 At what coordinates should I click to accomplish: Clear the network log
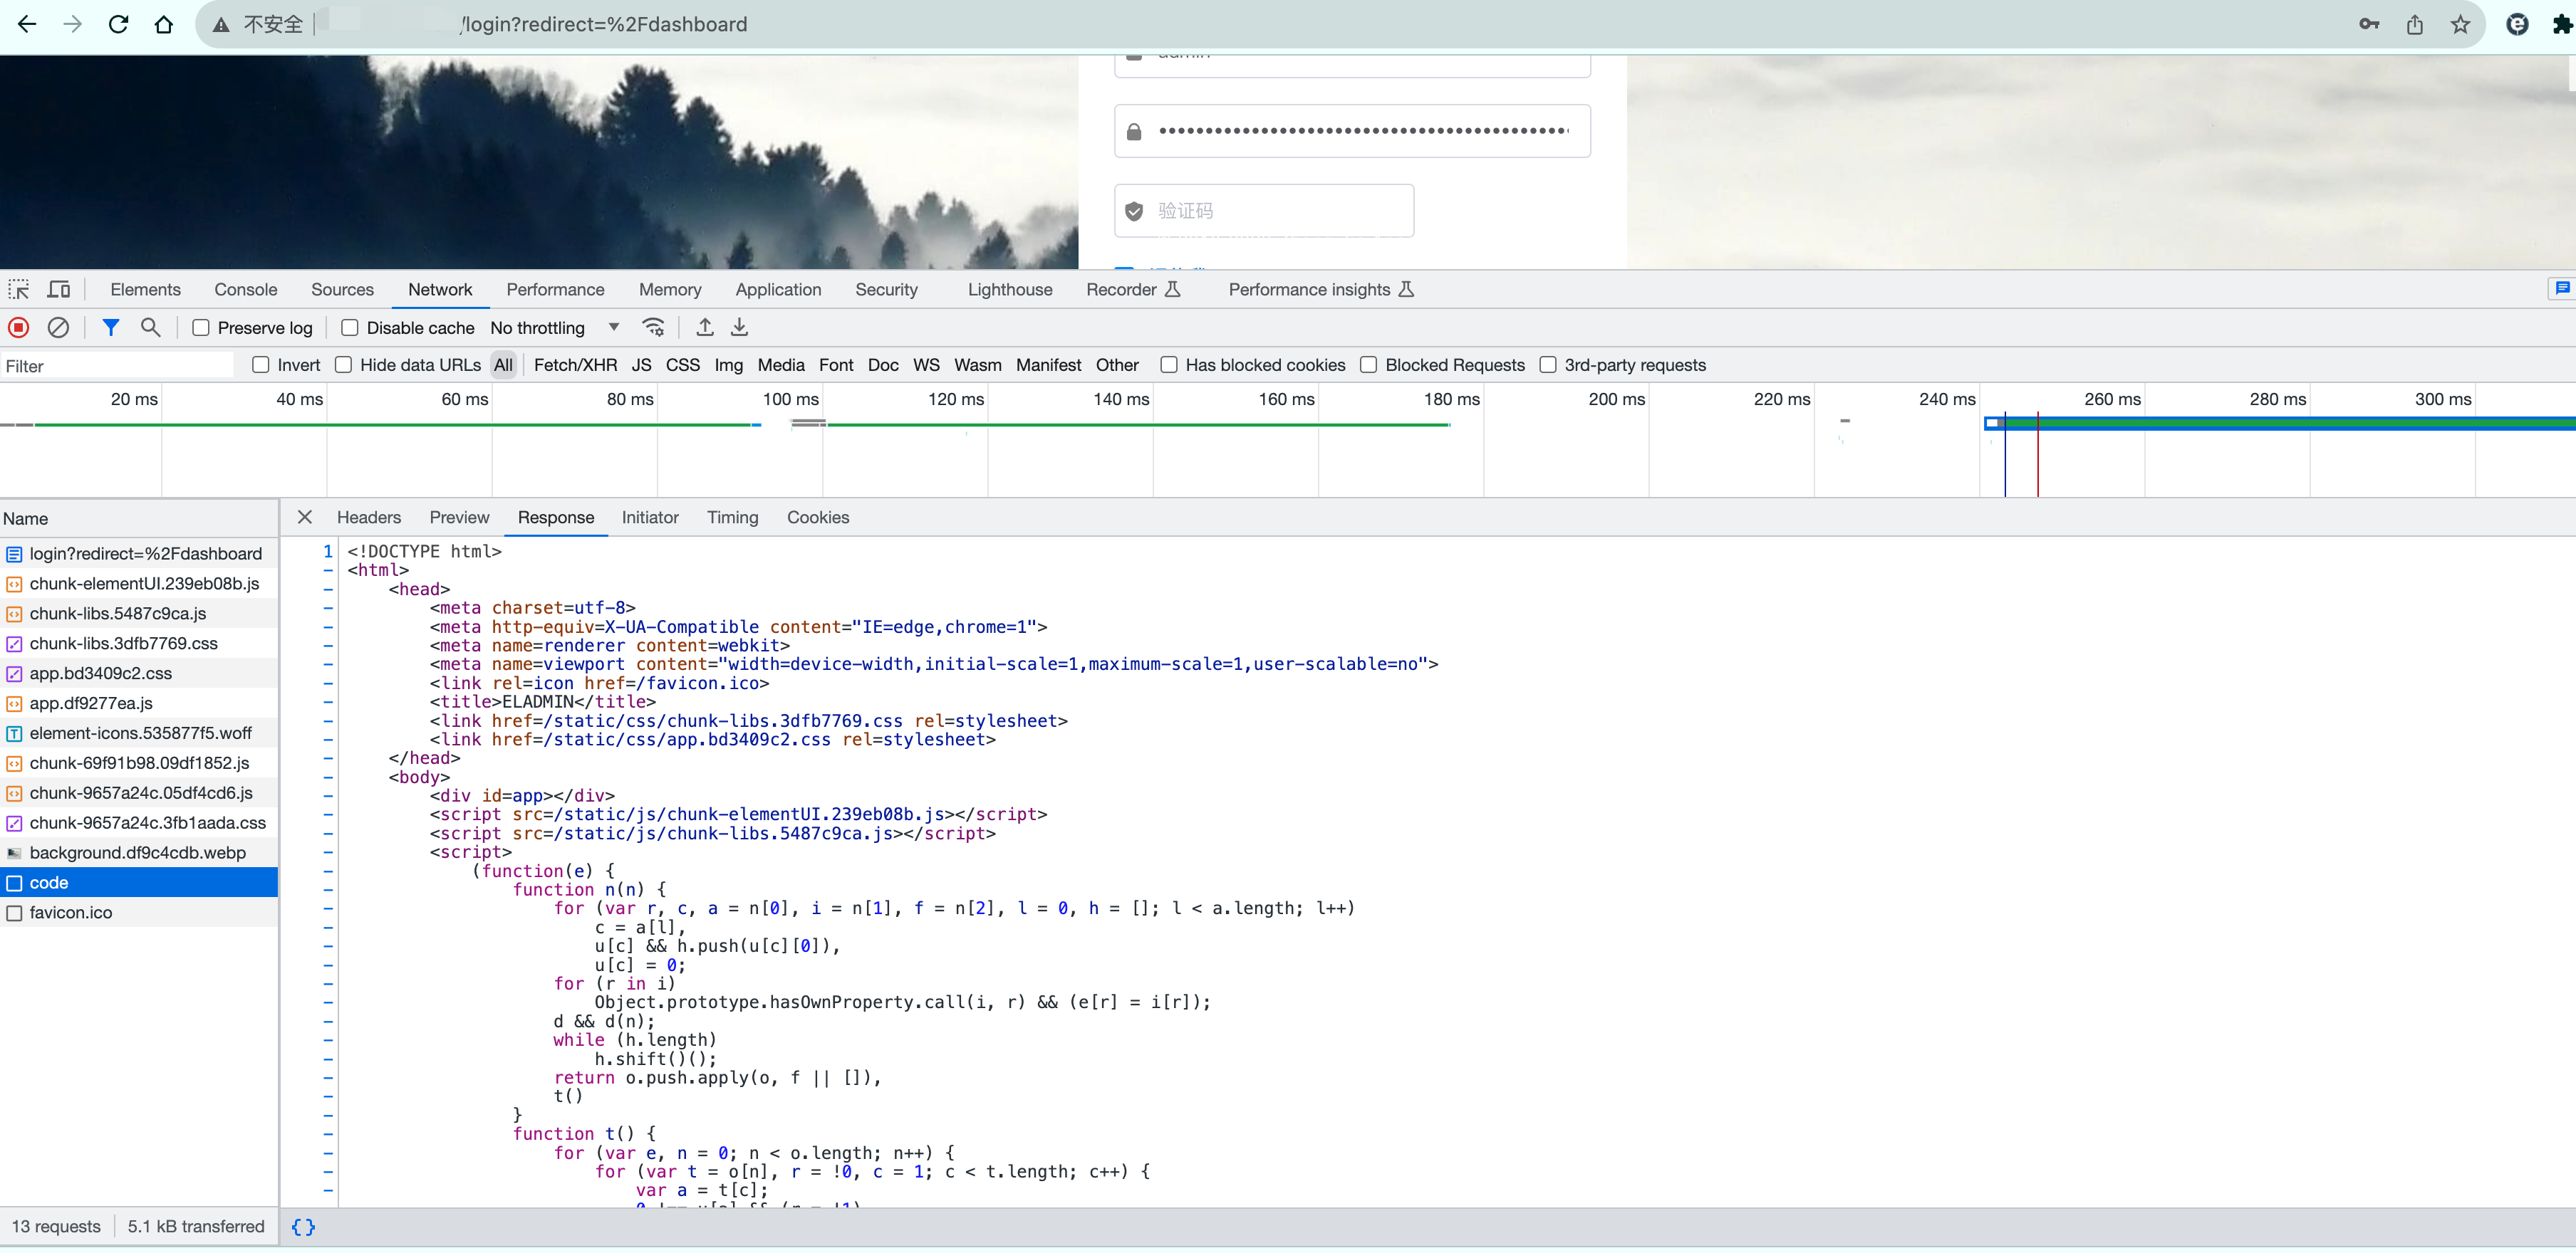pos(59,327)
